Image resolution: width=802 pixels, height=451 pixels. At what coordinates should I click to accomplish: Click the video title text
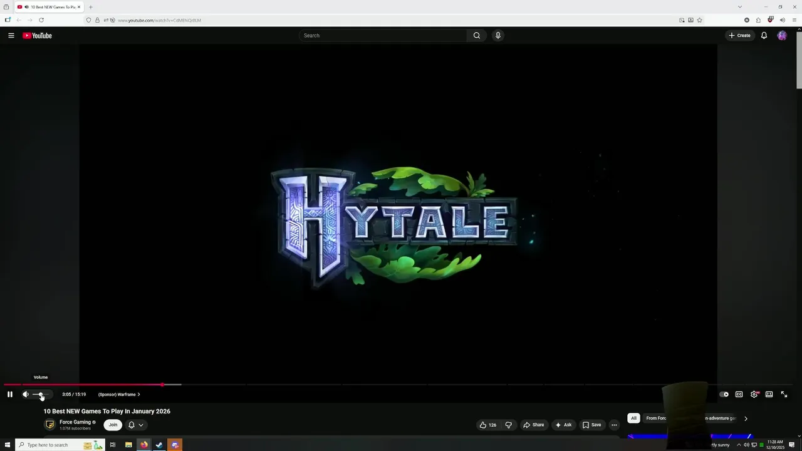tap(107, 412)
